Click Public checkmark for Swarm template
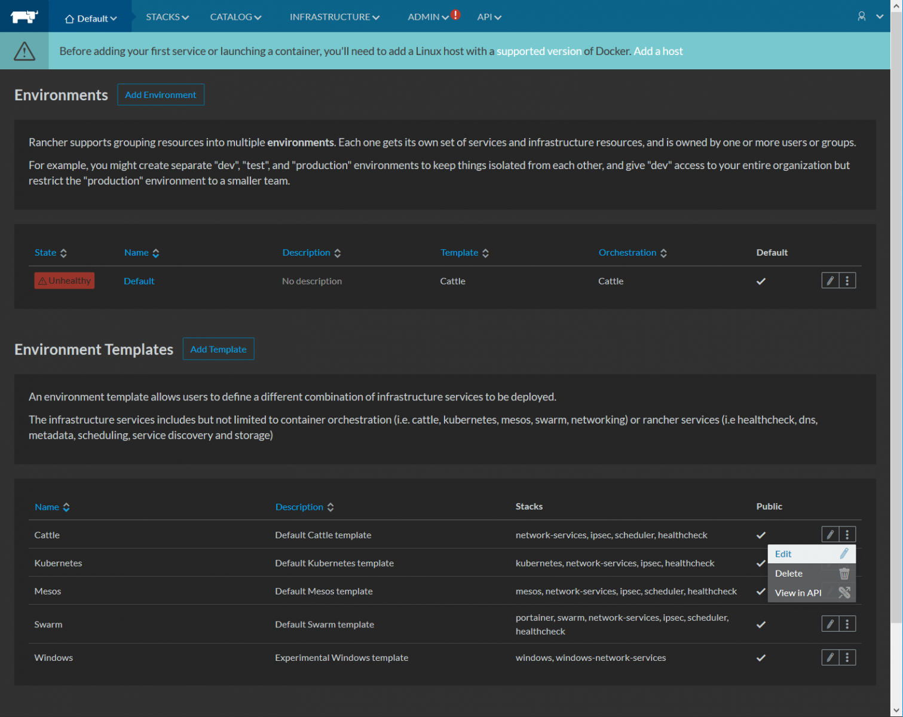903x717 pixels. (761, 625)
